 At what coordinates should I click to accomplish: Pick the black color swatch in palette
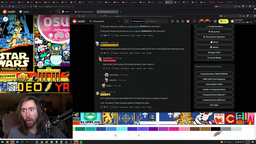tap(216, 129)
